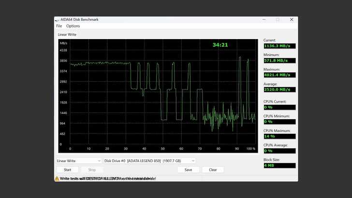This screenshot has height=198, width=352.
Task: Save the benchmark results
Action: pyautogui.click(x=188, y=170)
